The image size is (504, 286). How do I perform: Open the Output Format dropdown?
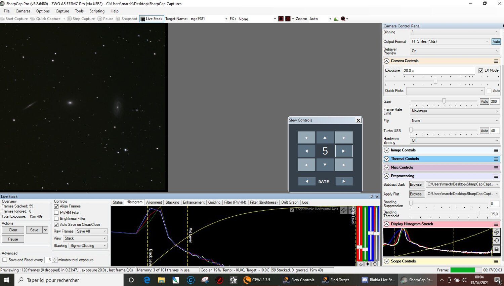[x=450, y=41]
